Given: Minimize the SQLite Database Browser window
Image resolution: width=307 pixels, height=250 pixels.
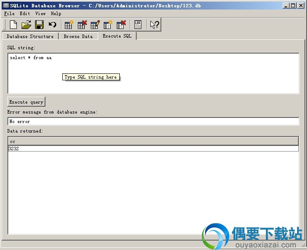Looking at the screenshot, I should pyautogui.click(x=286, y=6).
